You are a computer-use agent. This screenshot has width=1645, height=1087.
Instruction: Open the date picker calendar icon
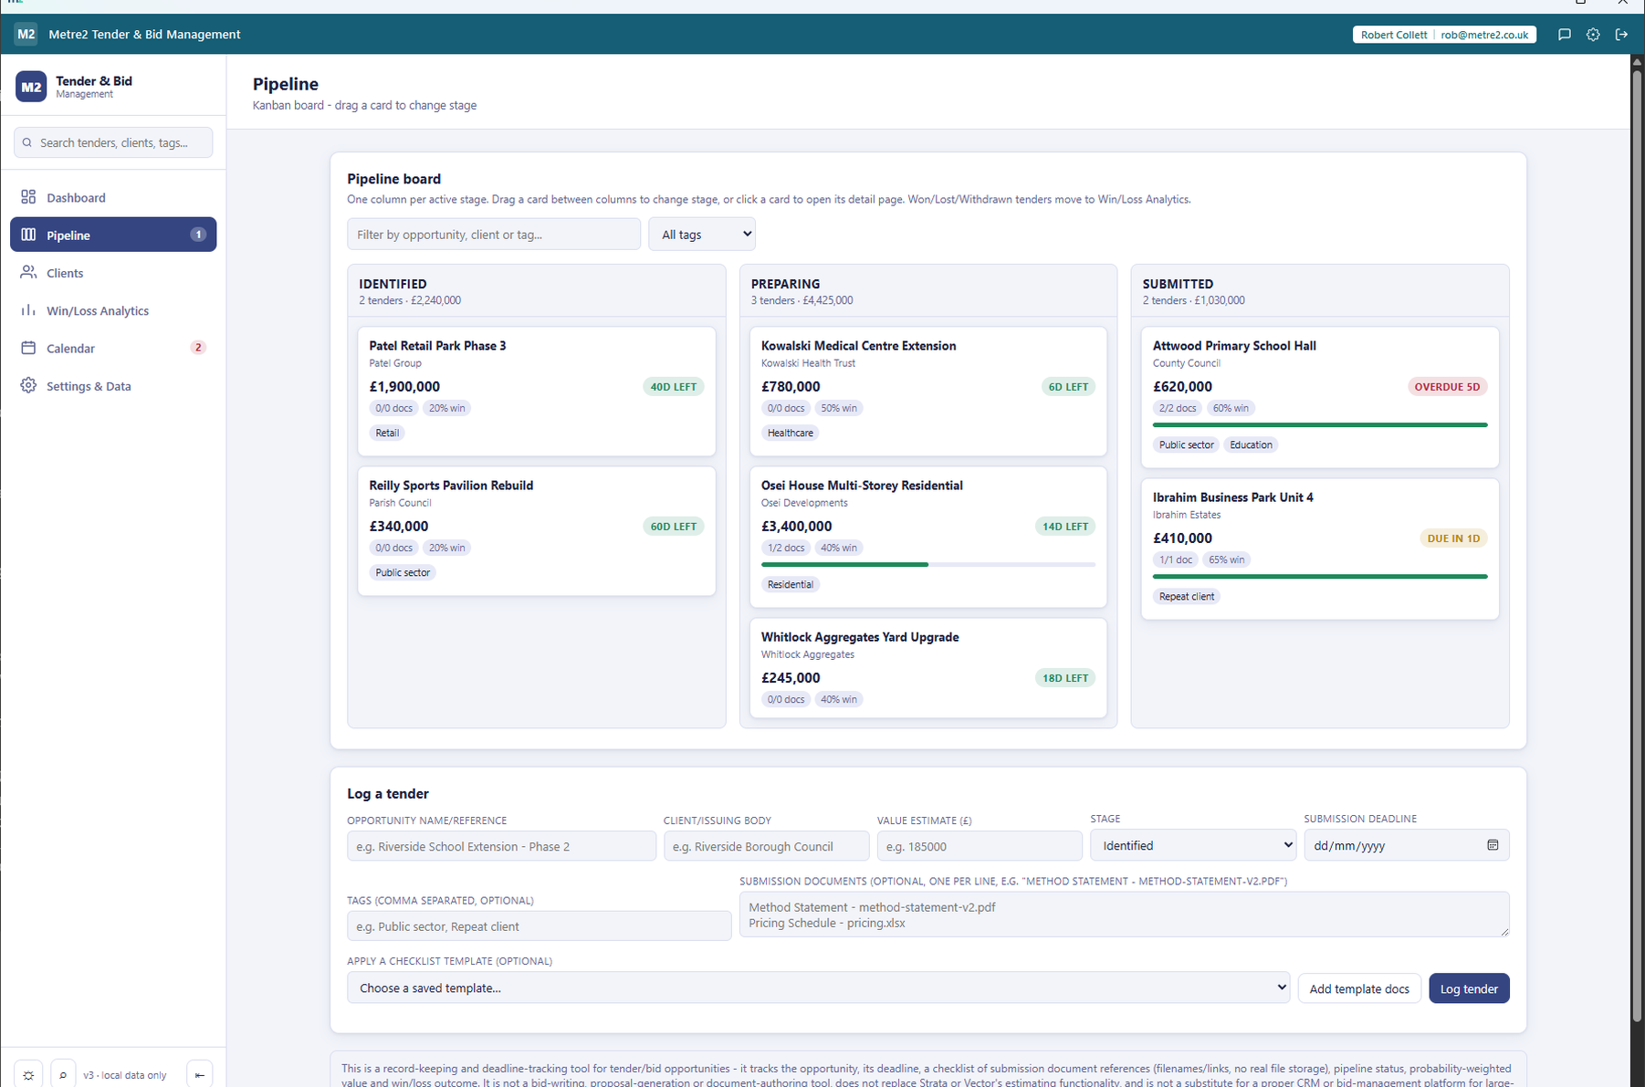coord(1493,845)
